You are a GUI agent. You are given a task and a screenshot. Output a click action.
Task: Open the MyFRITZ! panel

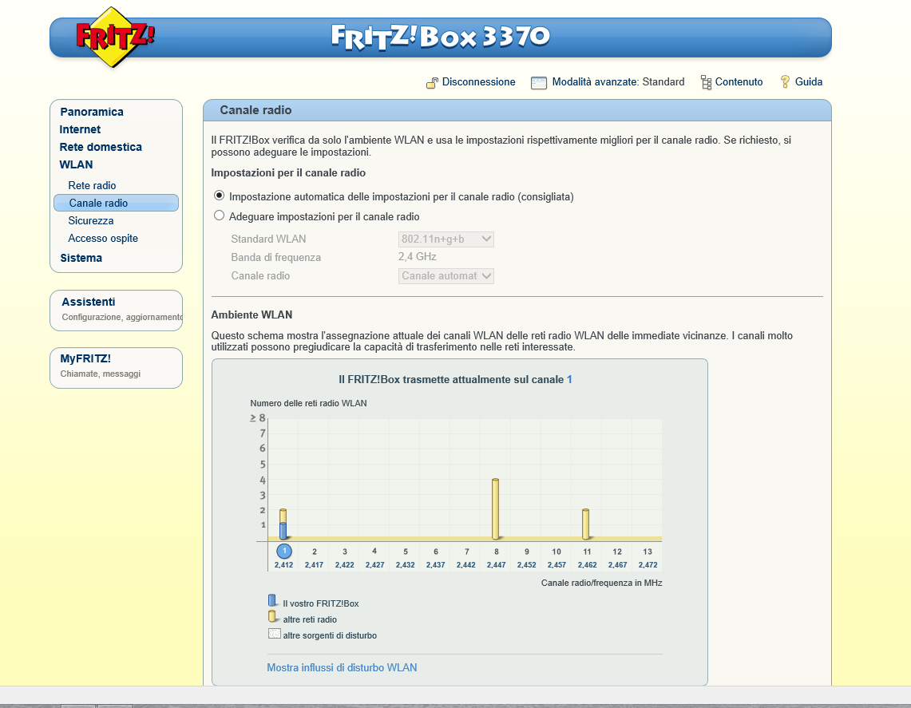[x=117, y=368]
